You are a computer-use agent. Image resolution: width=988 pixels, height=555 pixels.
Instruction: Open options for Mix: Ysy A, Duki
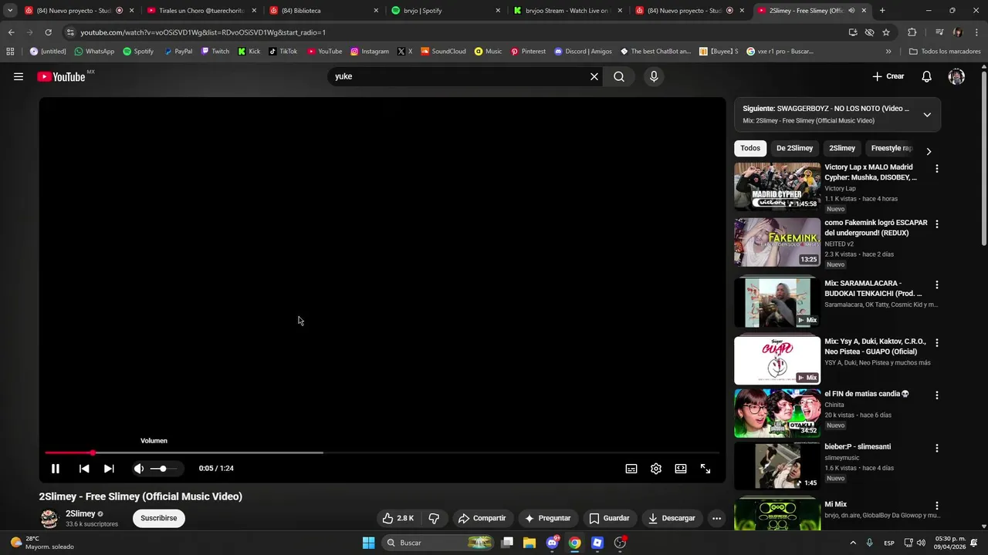click(x=937, y=342)
